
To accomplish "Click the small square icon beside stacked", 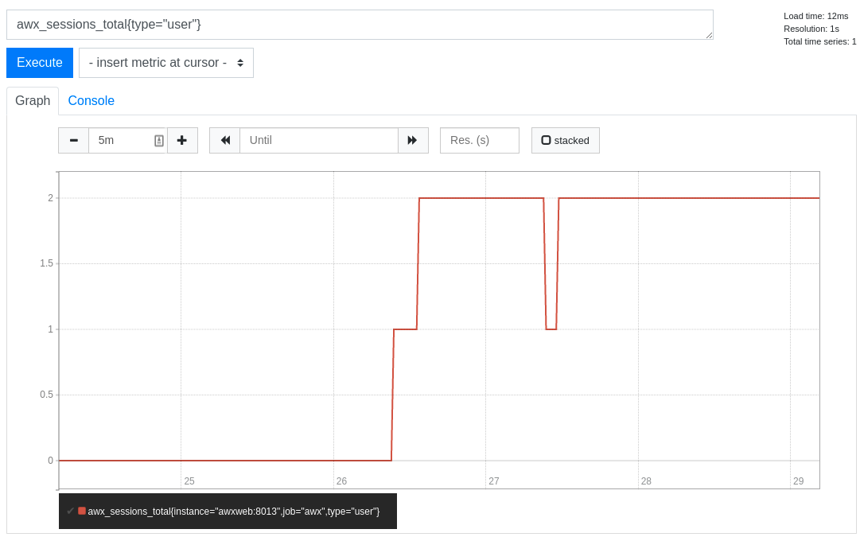I will pos(546,139).
